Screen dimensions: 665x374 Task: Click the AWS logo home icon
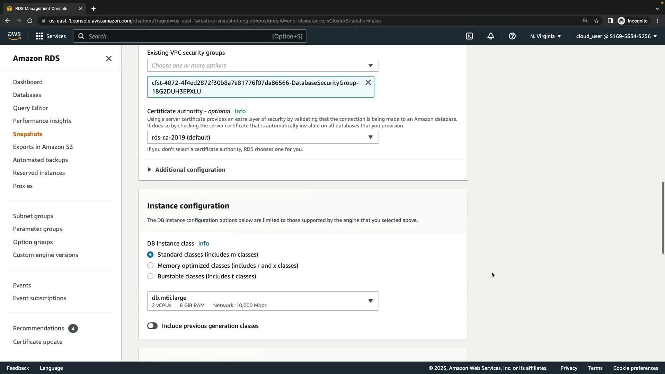pyautogui.click(x=14, y=36)
